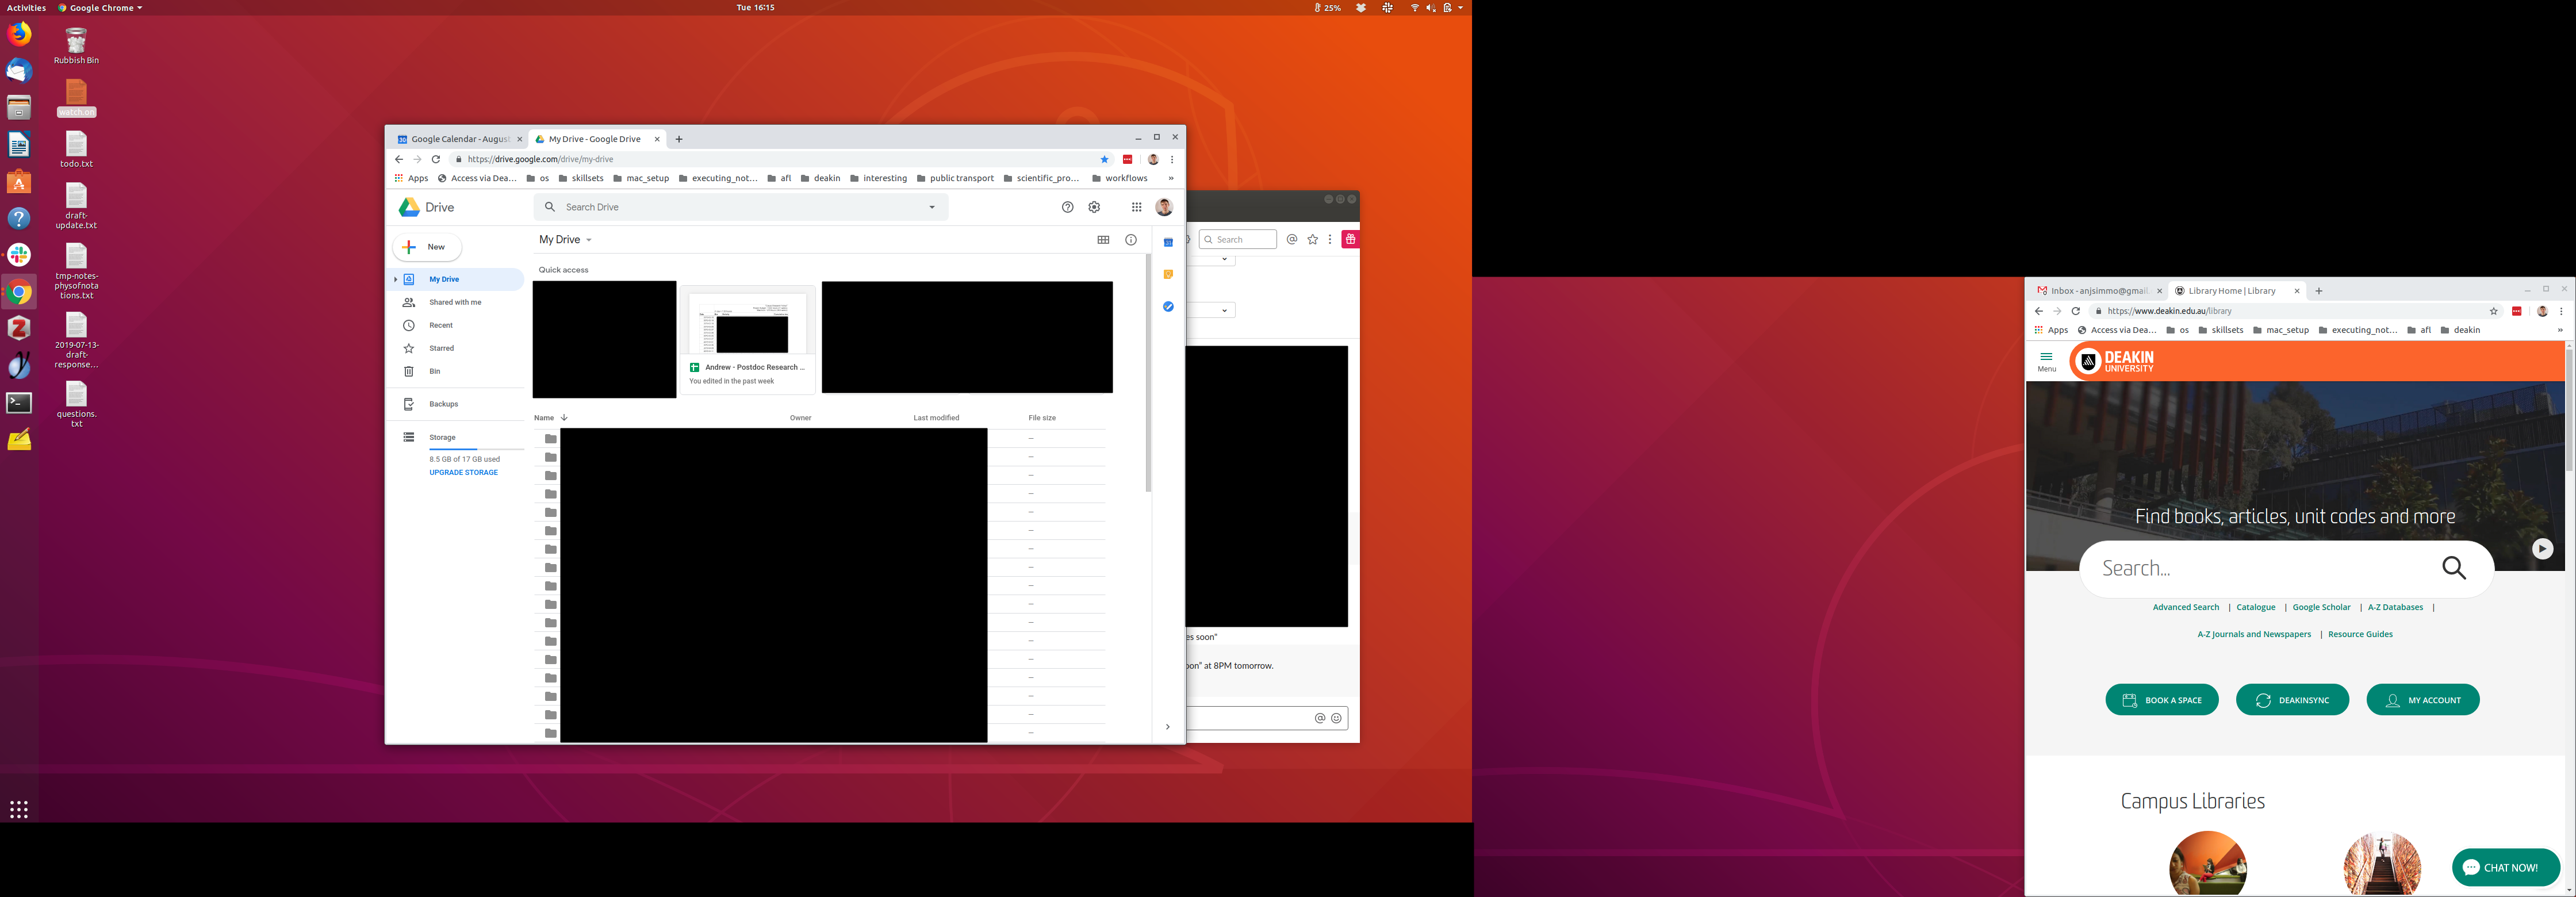Click the Deakin library Search field
The height and width of the screenshot is (897, 2576).
point(2260,568)
